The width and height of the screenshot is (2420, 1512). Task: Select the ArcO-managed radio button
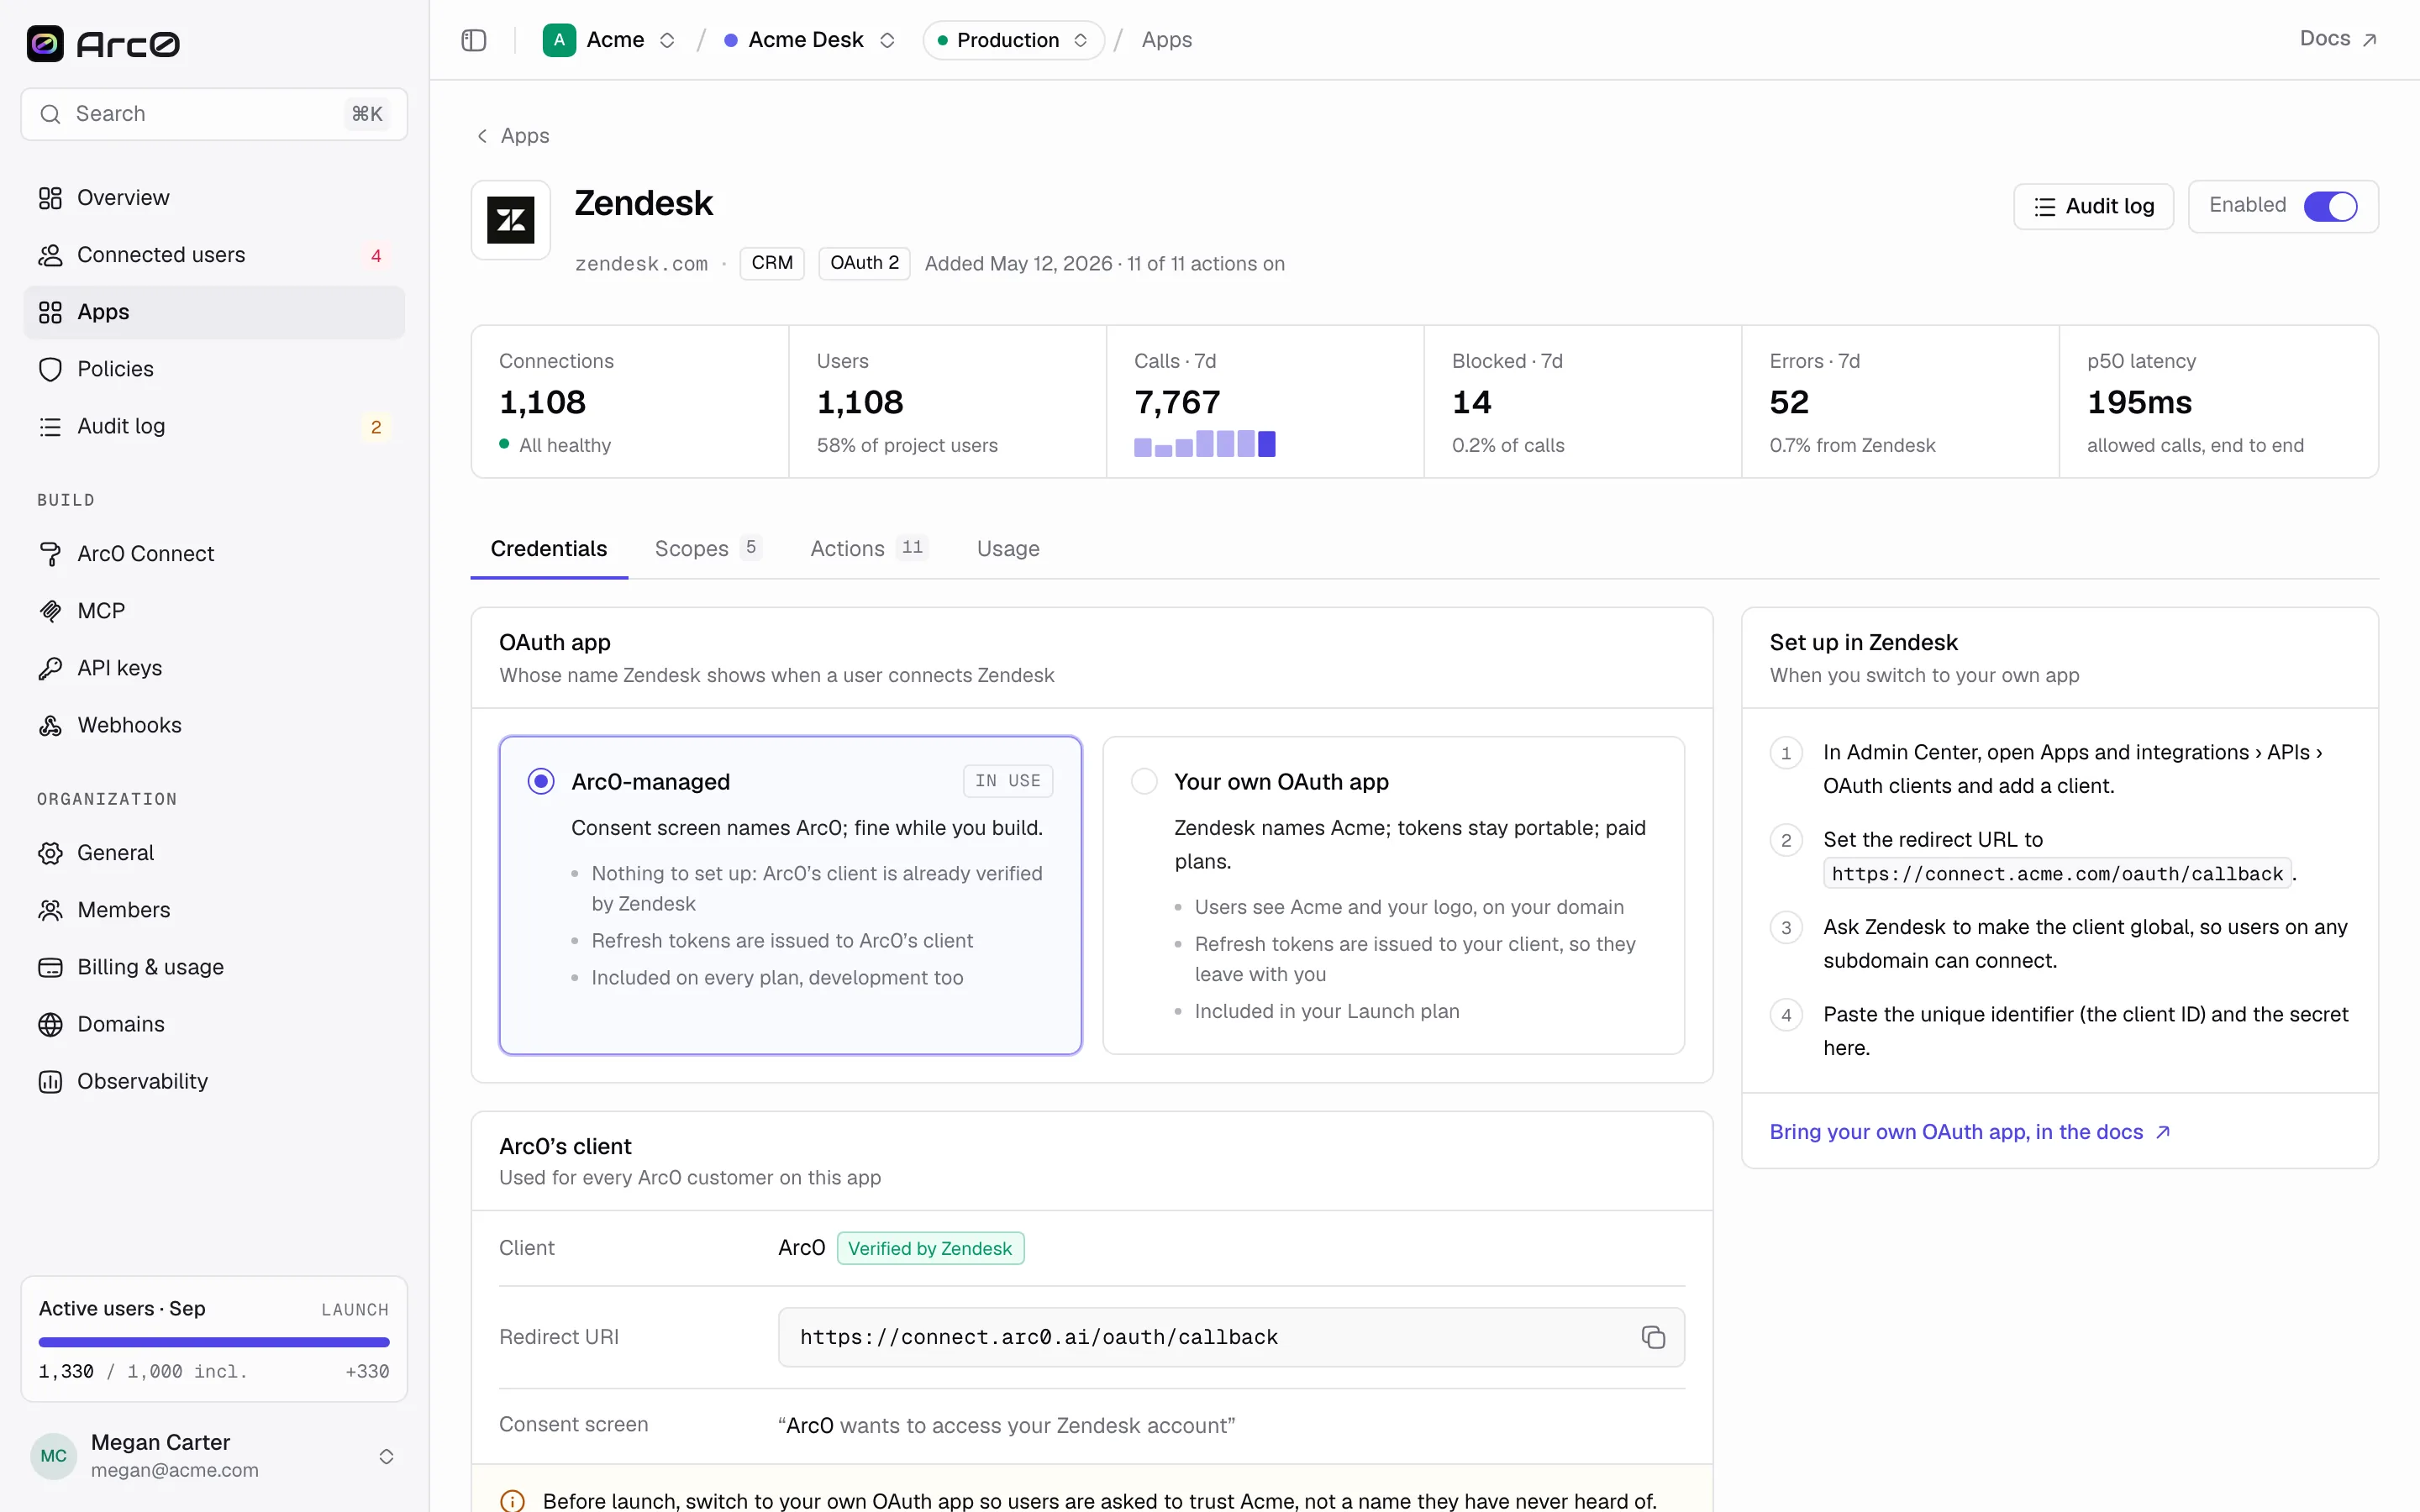pyautogui.click(x=541, y=781)
